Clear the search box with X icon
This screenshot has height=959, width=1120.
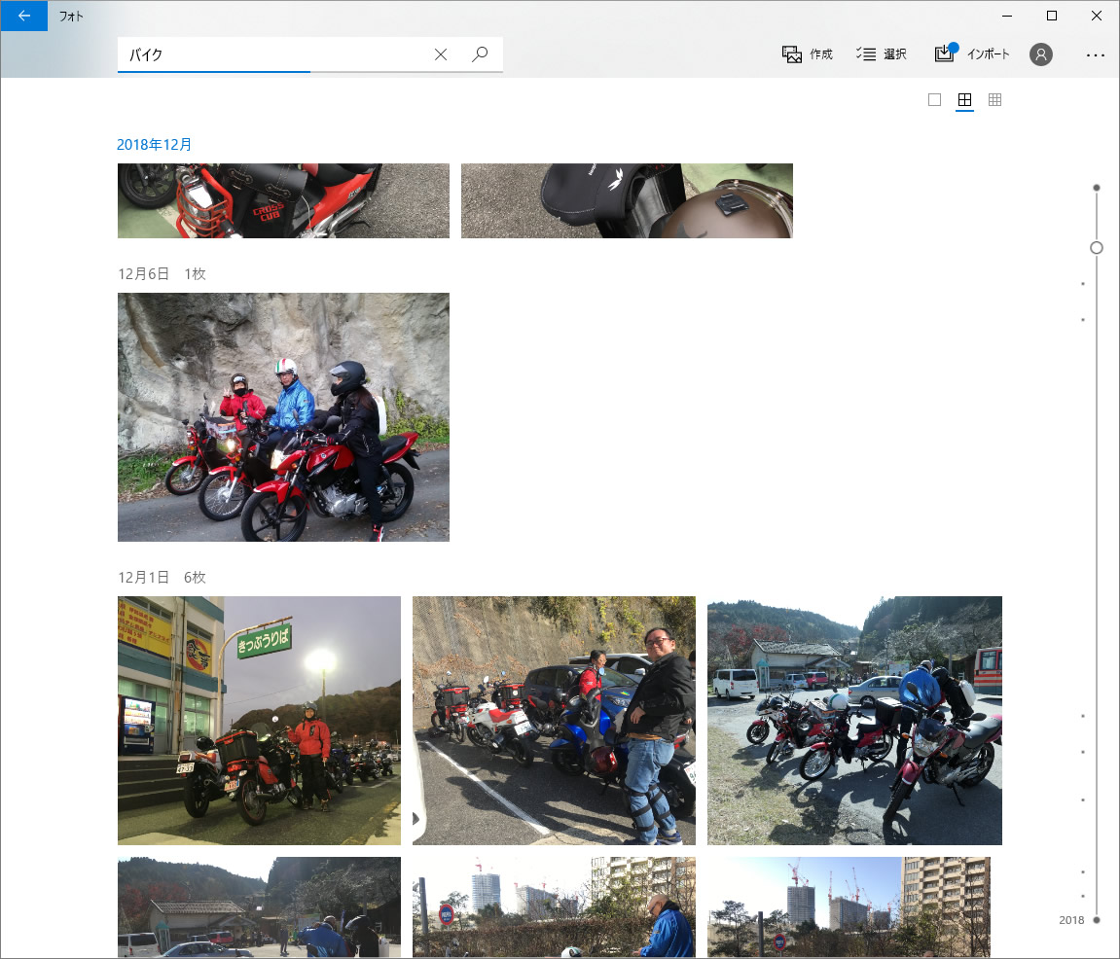pyautogui.click(x=441, y=54)
